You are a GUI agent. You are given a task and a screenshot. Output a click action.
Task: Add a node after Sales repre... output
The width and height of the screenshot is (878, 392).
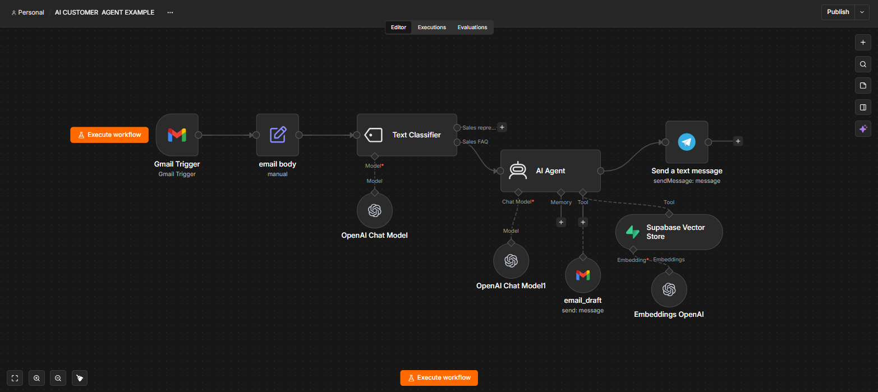(x=502, y=127)
